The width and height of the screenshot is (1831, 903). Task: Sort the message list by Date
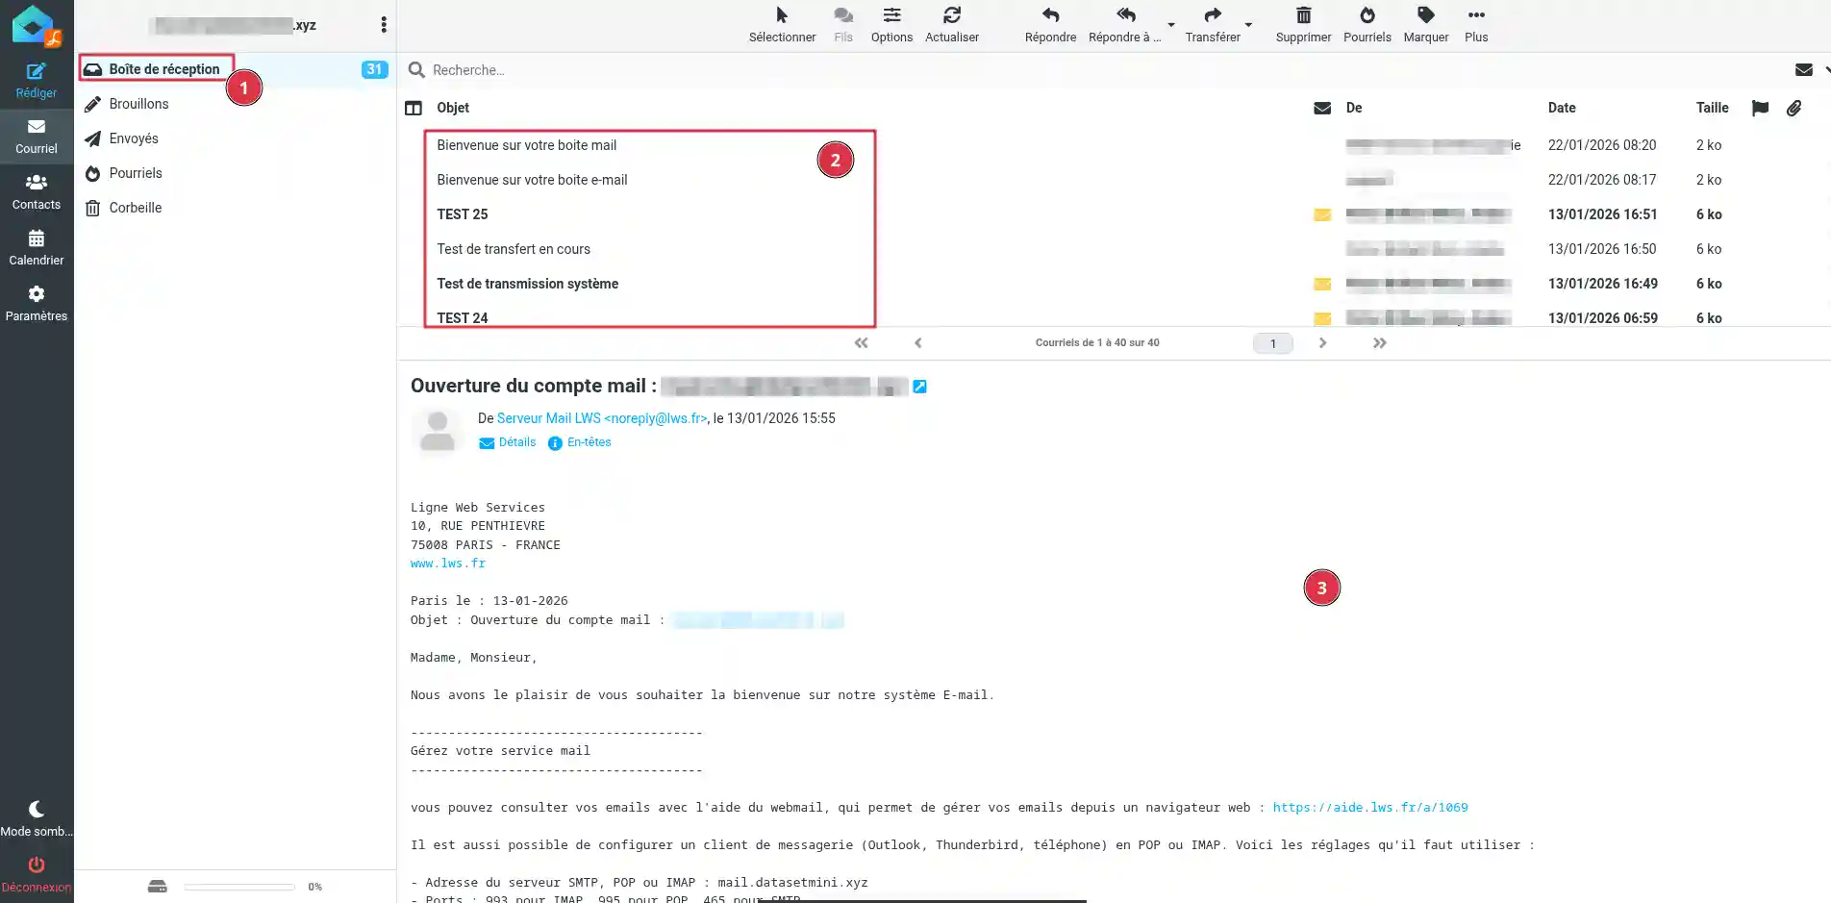coord(1562,108)
